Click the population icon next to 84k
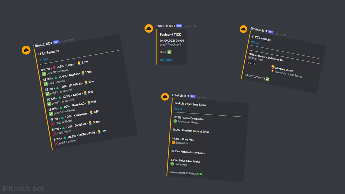The height and width of the screenshot is (194, 345). [x=89, y=102]
